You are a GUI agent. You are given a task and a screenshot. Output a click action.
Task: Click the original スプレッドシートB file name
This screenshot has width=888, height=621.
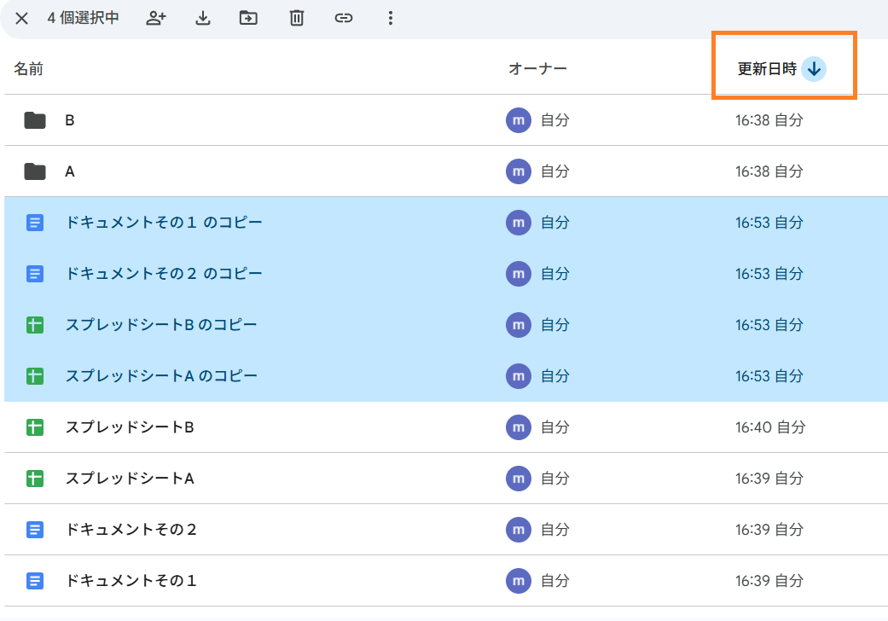(130, 427)
